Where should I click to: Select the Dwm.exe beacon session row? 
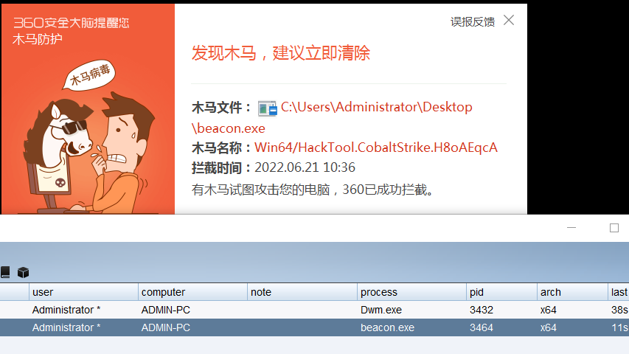(x=314, y=310)
